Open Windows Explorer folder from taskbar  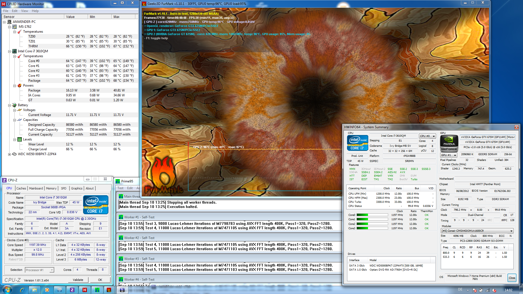[35, 290]
